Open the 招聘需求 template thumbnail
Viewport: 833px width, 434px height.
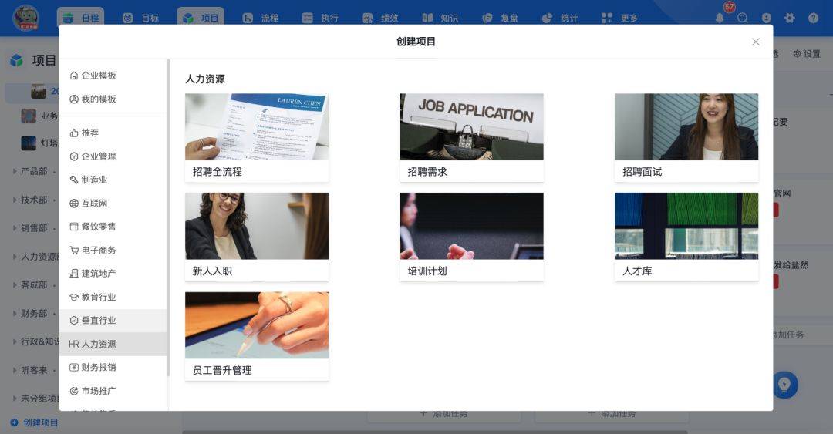pos(472,127)
